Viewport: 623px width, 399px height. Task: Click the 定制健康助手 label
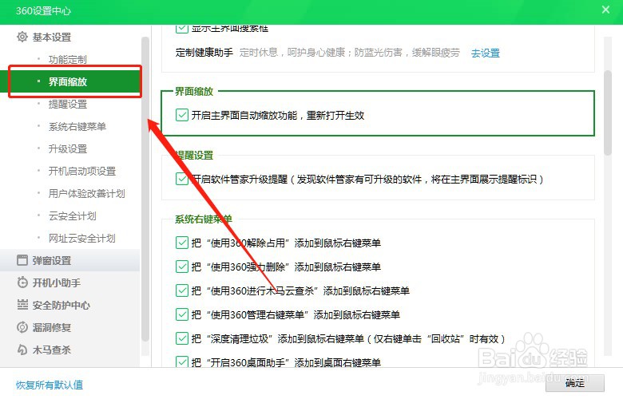[204, 53]
